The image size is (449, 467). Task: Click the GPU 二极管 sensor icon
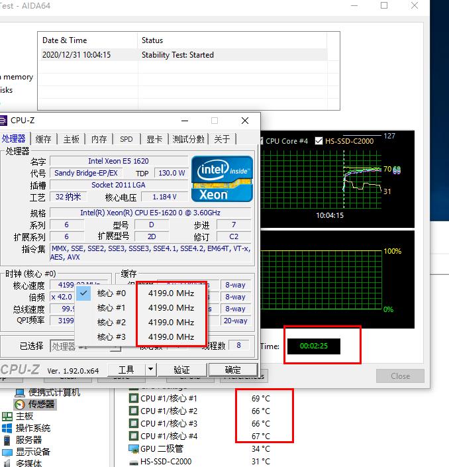[x=134, y=448]
